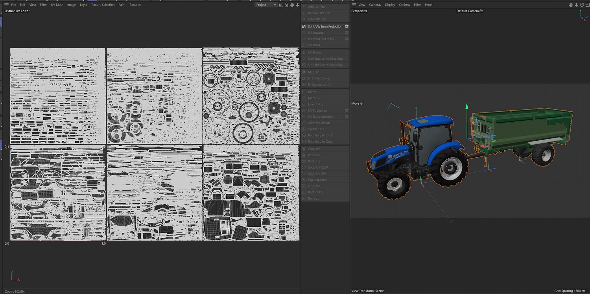Open the UV Mesh menu

(57, 5)
